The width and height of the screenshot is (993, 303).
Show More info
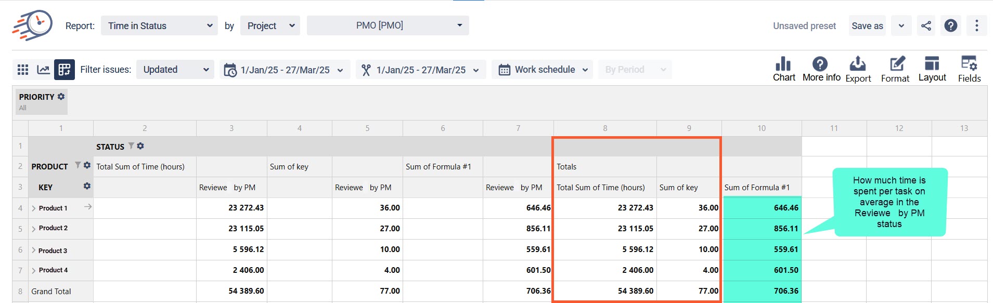821,69
